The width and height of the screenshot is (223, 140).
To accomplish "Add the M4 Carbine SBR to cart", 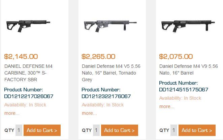I will pyautogui.click(x=42, y=130).
